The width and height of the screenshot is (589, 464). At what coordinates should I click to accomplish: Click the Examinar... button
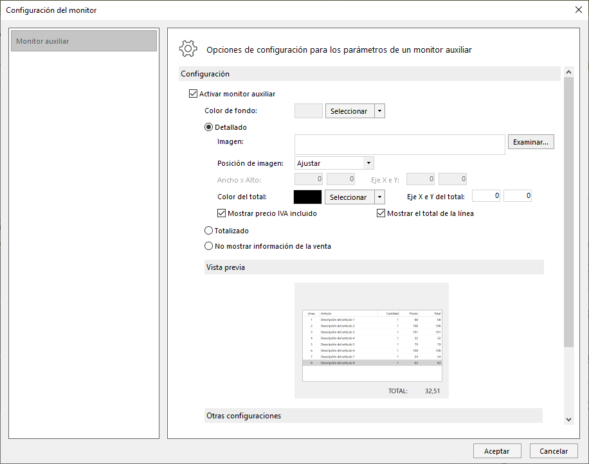(530, 142)
